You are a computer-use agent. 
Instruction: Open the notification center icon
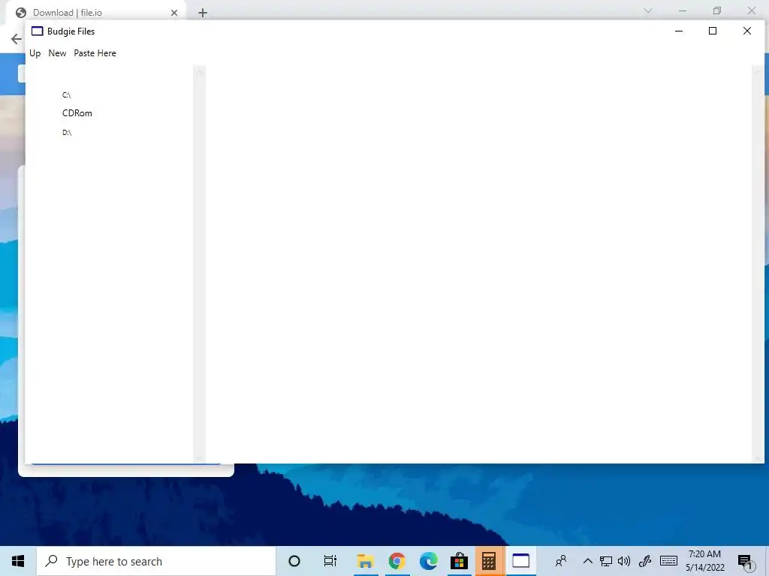pyautogui.click(x=746, y=562)
